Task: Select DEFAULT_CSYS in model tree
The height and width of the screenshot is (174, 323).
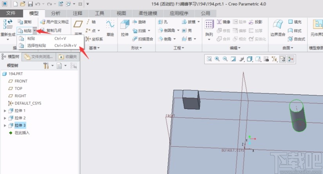Action: coord(25,103)
